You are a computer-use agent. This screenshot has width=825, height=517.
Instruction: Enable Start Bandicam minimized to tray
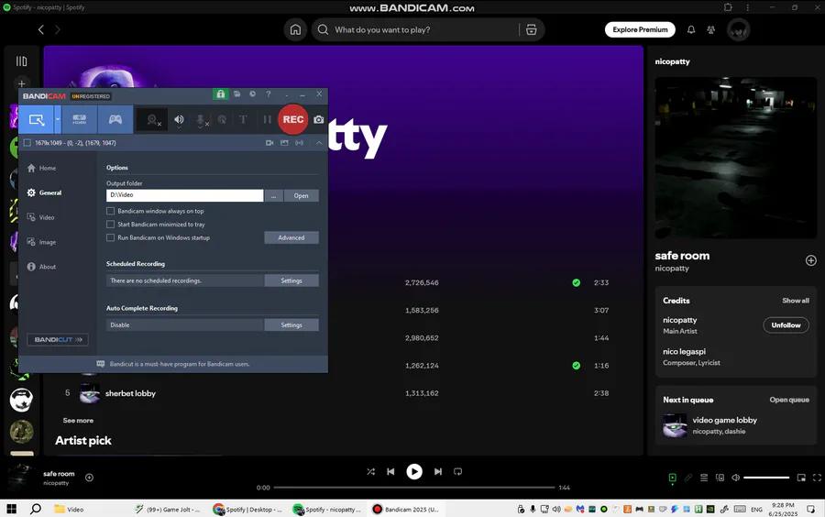tap(111, 224)
